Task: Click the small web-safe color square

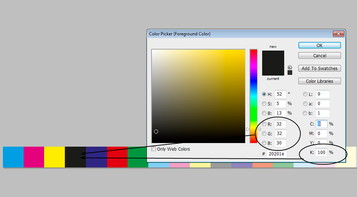Action: click(290, 73)
